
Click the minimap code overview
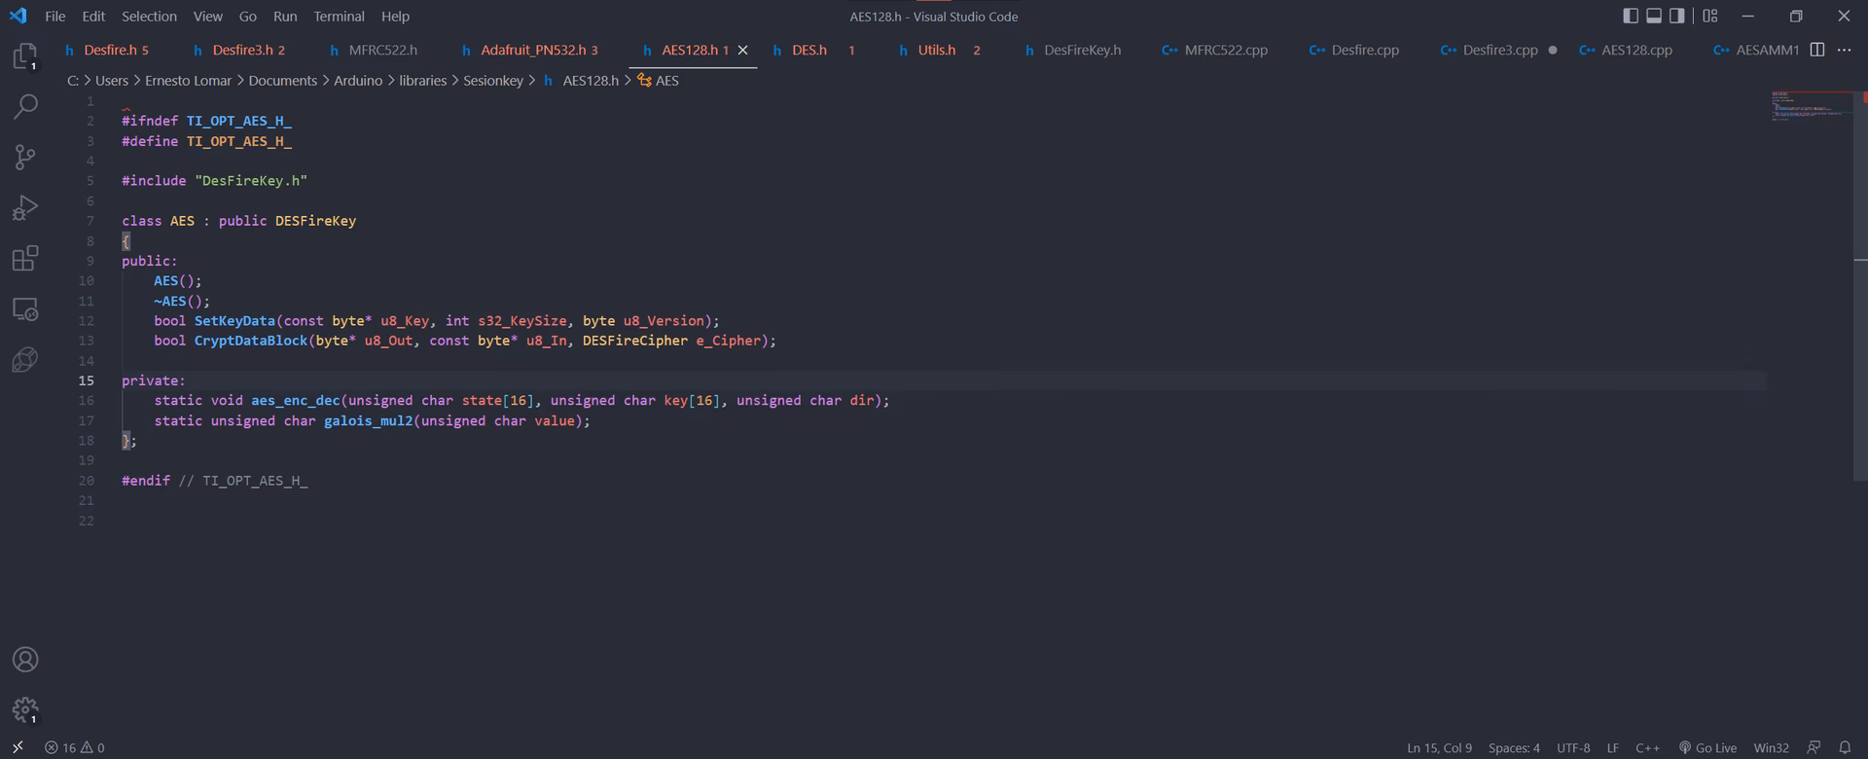(x=1810, y=106)
